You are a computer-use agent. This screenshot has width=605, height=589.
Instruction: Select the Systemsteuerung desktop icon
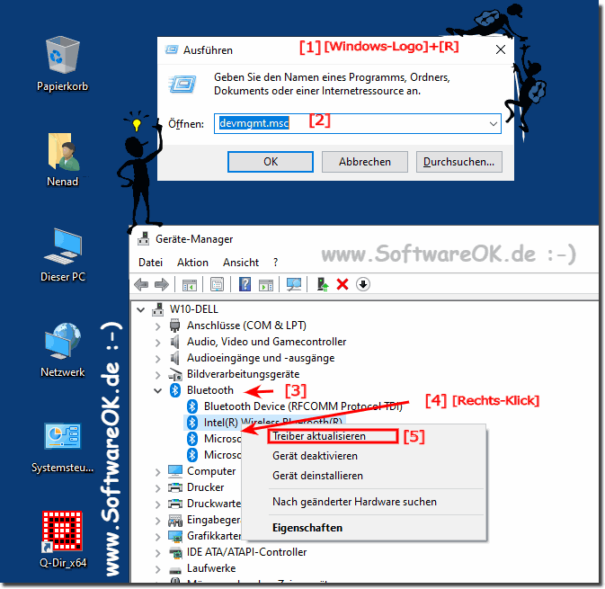click(x=63, y=436)
